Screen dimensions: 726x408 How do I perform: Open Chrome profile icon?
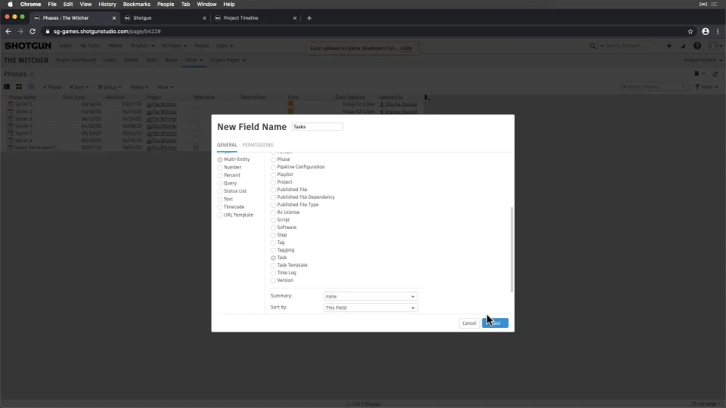pyautogui.click(x=705, y=32)
